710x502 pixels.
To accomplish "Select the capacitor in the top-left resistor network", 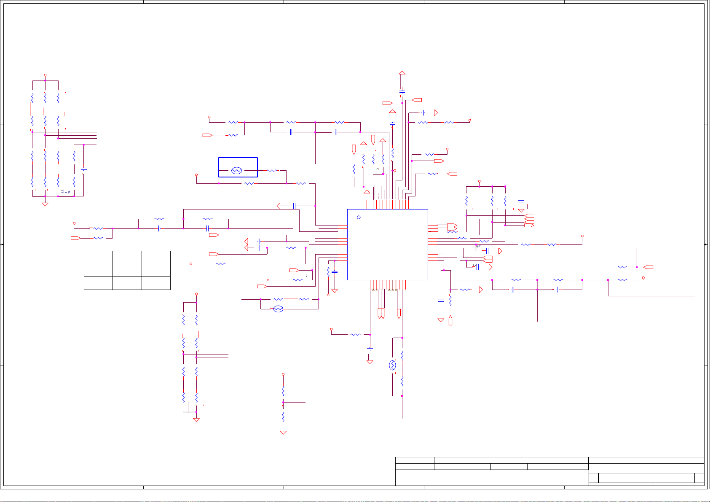I will (84, 169).
